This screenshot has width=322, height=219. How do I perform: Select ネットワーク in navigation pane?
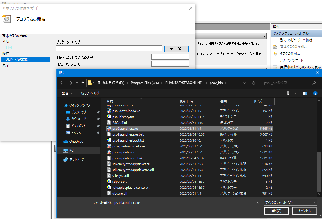click(76, 159)
